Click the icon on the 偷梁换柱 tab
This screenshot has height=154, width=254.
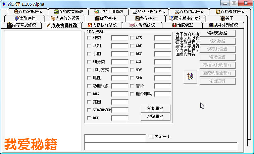tap(97, 18)
